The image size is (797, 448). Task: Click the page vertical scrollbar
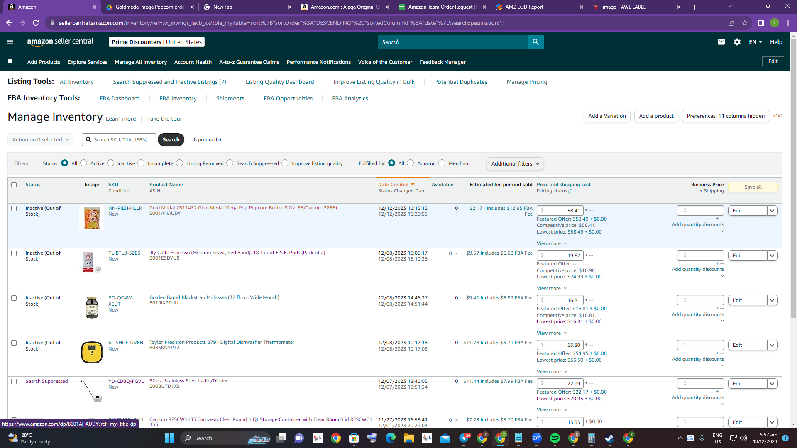(793, 178)
